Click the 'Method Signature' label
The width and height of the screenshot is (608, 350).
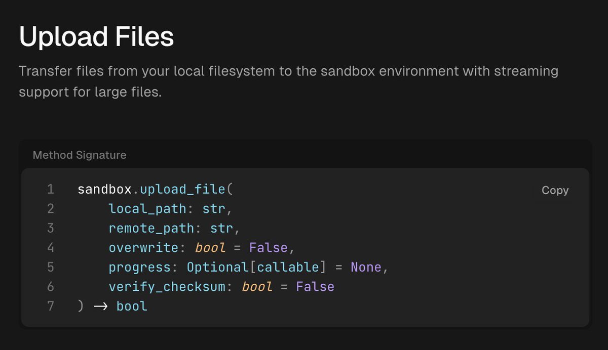pyautogui.click(x=80, y=155)
